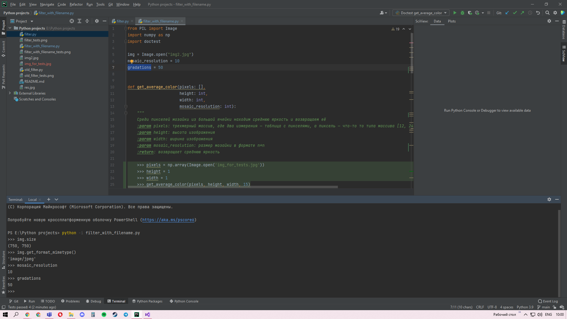Collapse all in Project panel
The image size is (567, 319).
tap(87, 21)
